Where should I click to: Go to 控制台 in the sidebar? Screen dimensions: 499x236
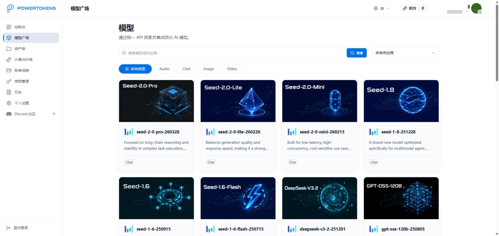click(x=31, y=27)
